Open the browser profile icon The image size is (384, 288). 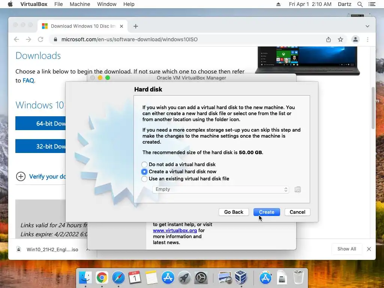pyautogui.click(x=355, y=39)
